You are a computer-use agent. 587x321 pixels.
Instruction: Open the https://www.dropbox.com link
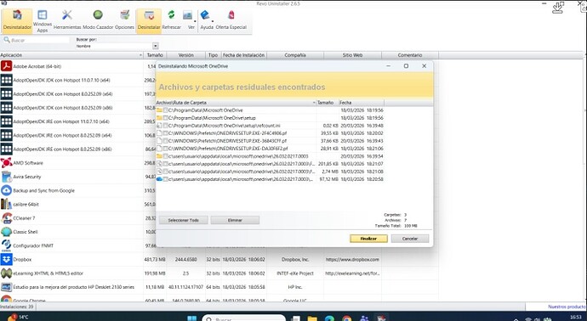click(x=352, y=259)
